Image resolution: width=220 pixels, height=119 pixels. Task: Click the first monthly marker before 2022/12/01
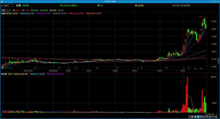[x=11, y=68]
